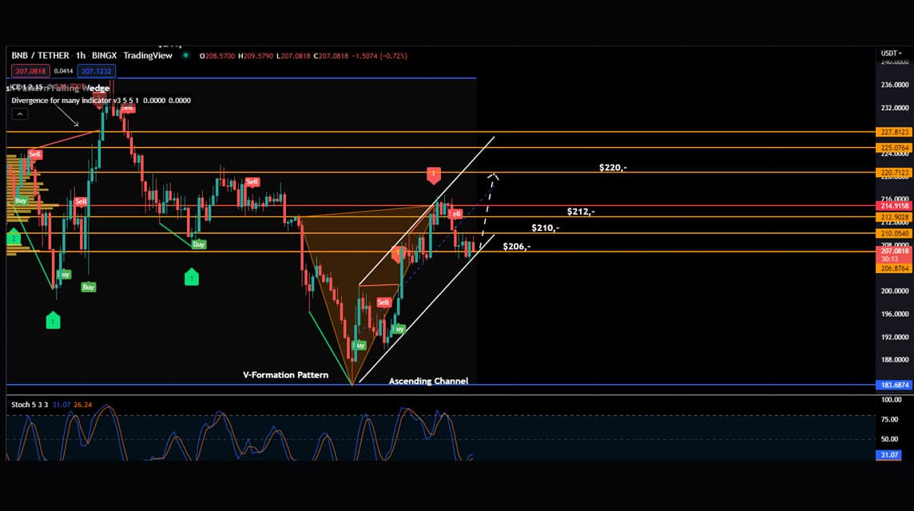Select the 0.0414 spread value
This screenshot has height=511, width=914.
coord(64,71)
